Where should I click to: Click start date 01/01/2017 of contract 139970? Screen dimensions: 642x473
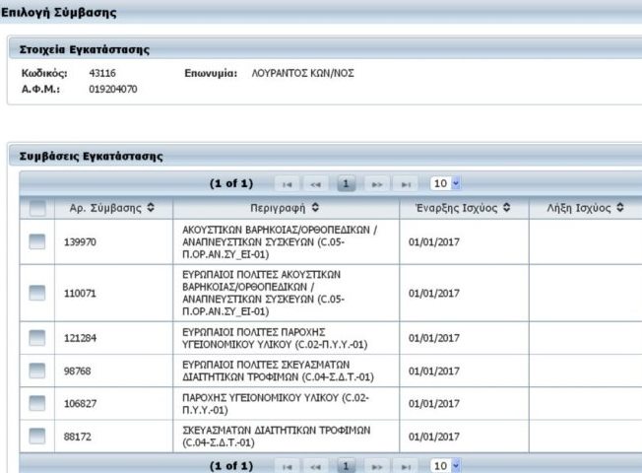coord(434,242)
